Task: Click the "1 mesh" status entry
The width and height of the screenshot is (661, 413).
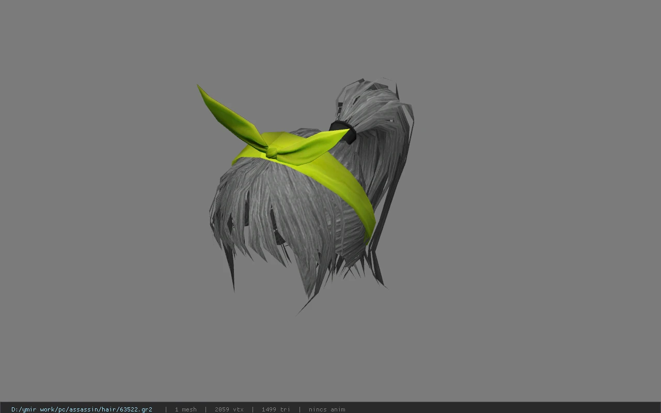Action: [x=185, y=409]
